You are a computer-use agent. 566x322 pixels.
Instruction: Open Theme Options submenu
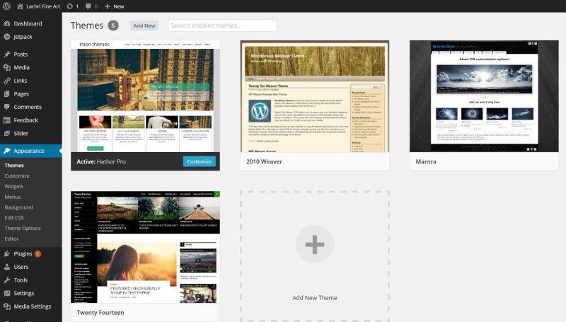tap(23, 228)
